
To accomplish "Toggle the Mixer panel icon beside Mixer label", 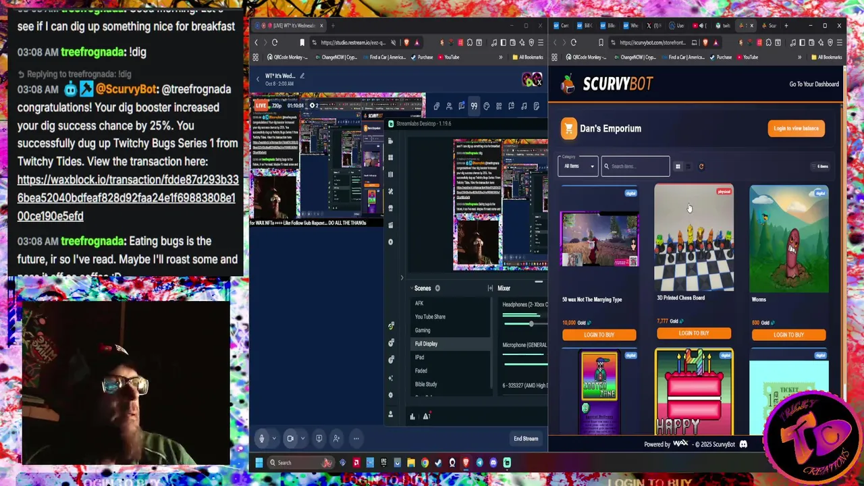I will pos(490,288).
